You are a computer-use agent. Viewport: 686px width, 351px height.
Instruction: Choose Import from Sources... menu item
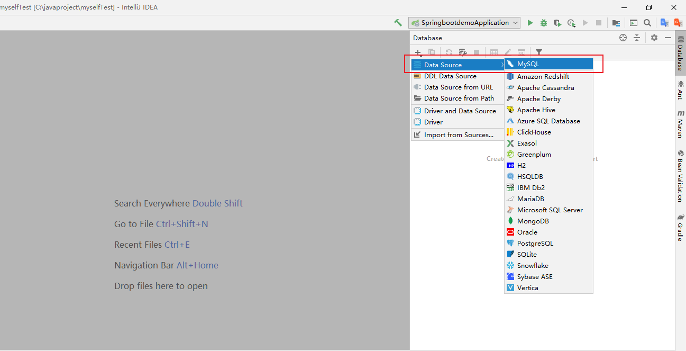(x=458, y=134)
